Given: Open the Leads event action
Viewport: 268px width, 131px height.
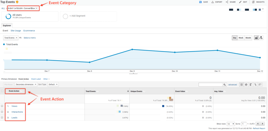Looking at the screenshot, I should [14, 118].
